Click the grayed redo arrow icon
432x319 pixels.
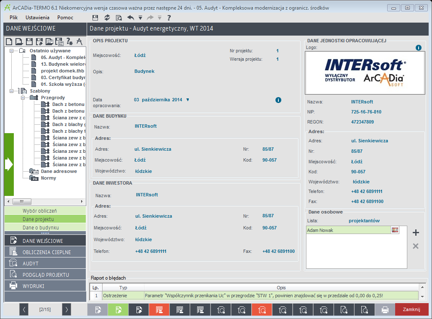point(150,18)
